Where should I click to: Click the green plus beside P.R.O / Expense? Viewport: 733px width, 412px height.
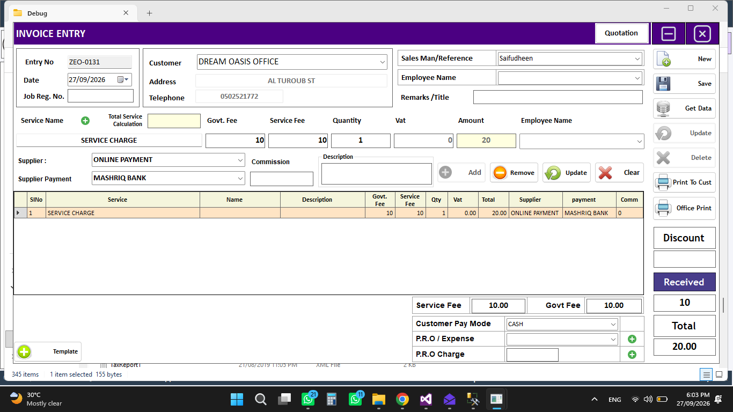(x=632, y=339)
